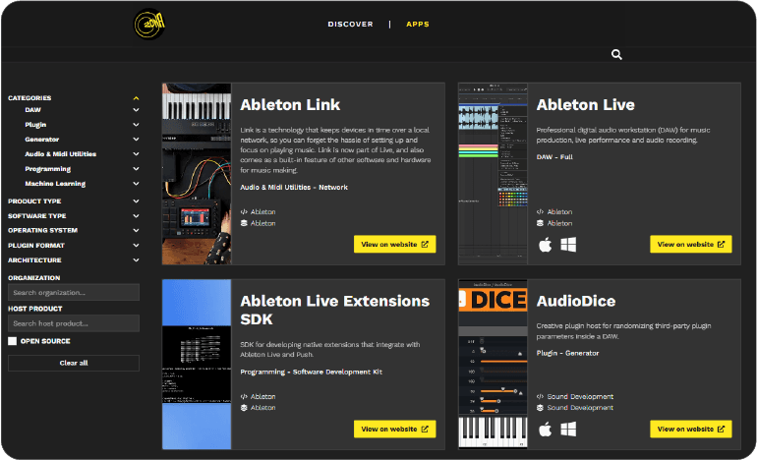Click the 'DAW - Full' tag
Screen dimensions: 757x460
(x=554, y=157)
